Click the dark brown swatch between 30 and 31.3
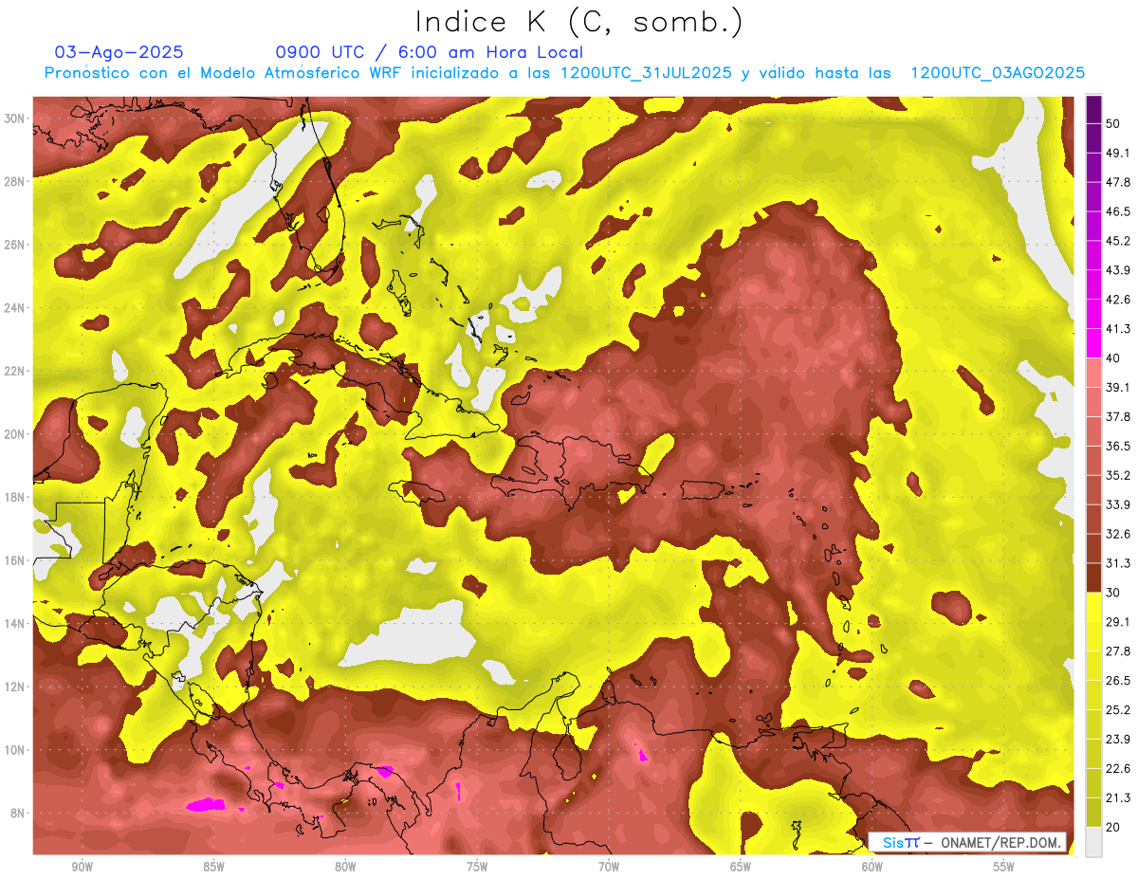Image resolution: width=1138 pixels, height=879 pixels. click(x=1093, y=578)
